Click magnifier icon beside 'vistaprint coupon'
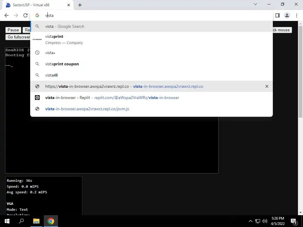The width and height of the screenshot is (303, 227). pos(37,64)
